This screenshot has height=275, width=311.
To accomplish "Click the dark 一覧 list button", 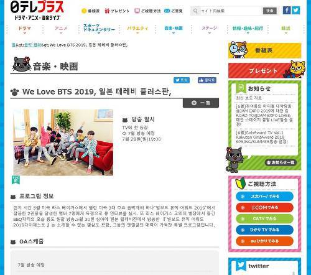I will (201, 103).
